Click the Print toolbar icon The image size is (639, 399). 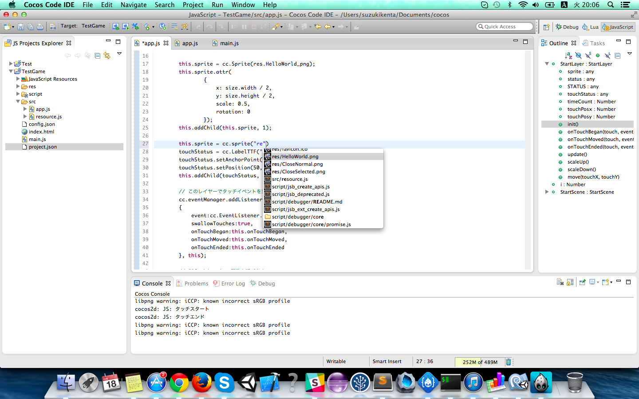coord(40,27)
